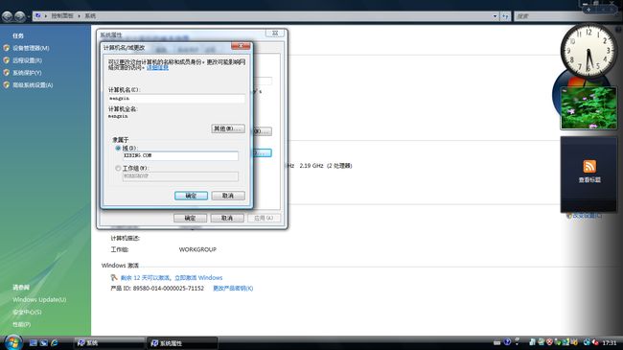Close the 计算机名/域更改 dialog with red X
This screenshot has height=350, width=623.
point(241,46)
